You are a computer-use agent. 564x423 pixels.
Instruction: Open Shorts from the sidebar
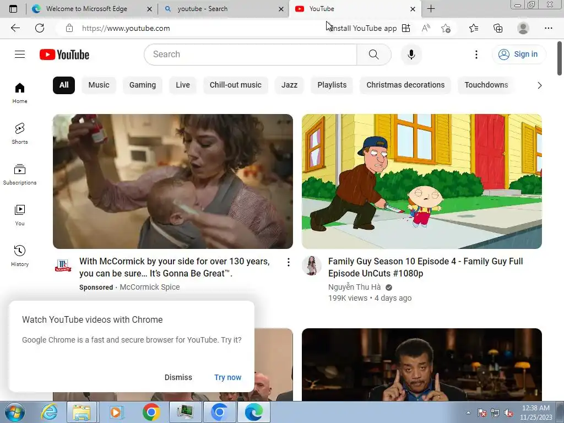pos(20,134)
